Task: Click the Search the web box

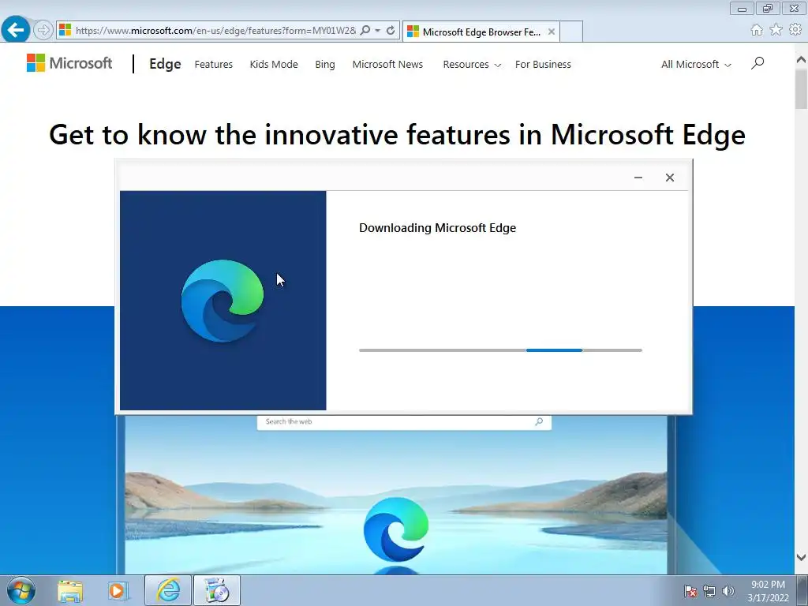Action: (404, 422)
